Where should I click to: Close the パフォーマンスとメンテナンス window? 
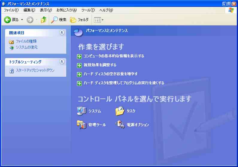pos(234,4)
